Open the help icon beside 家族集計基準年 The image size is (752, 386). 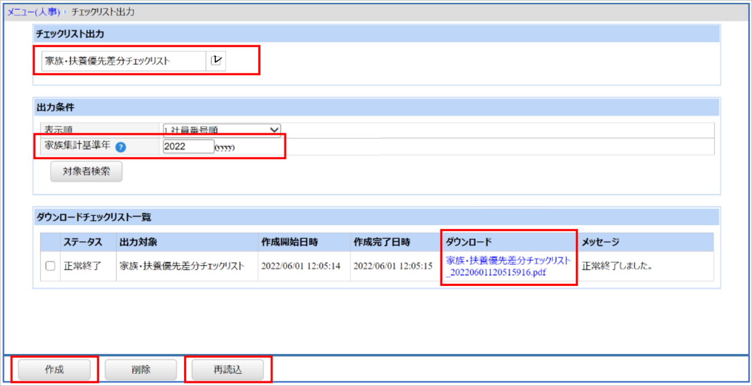tap(120, 147)
